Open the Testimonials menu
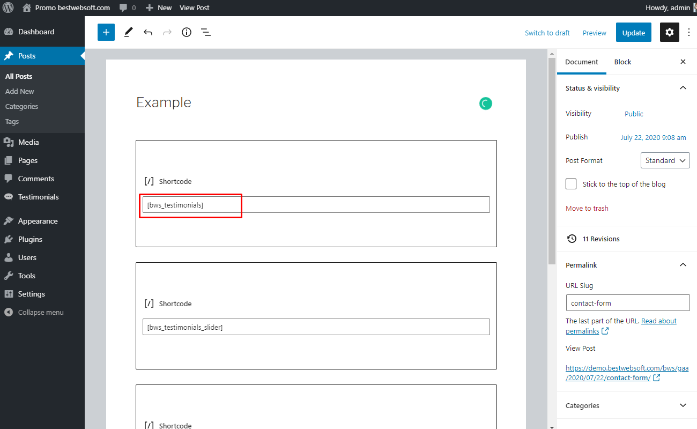The width and height of the screenshot is (697, 429). coord(42,197)
